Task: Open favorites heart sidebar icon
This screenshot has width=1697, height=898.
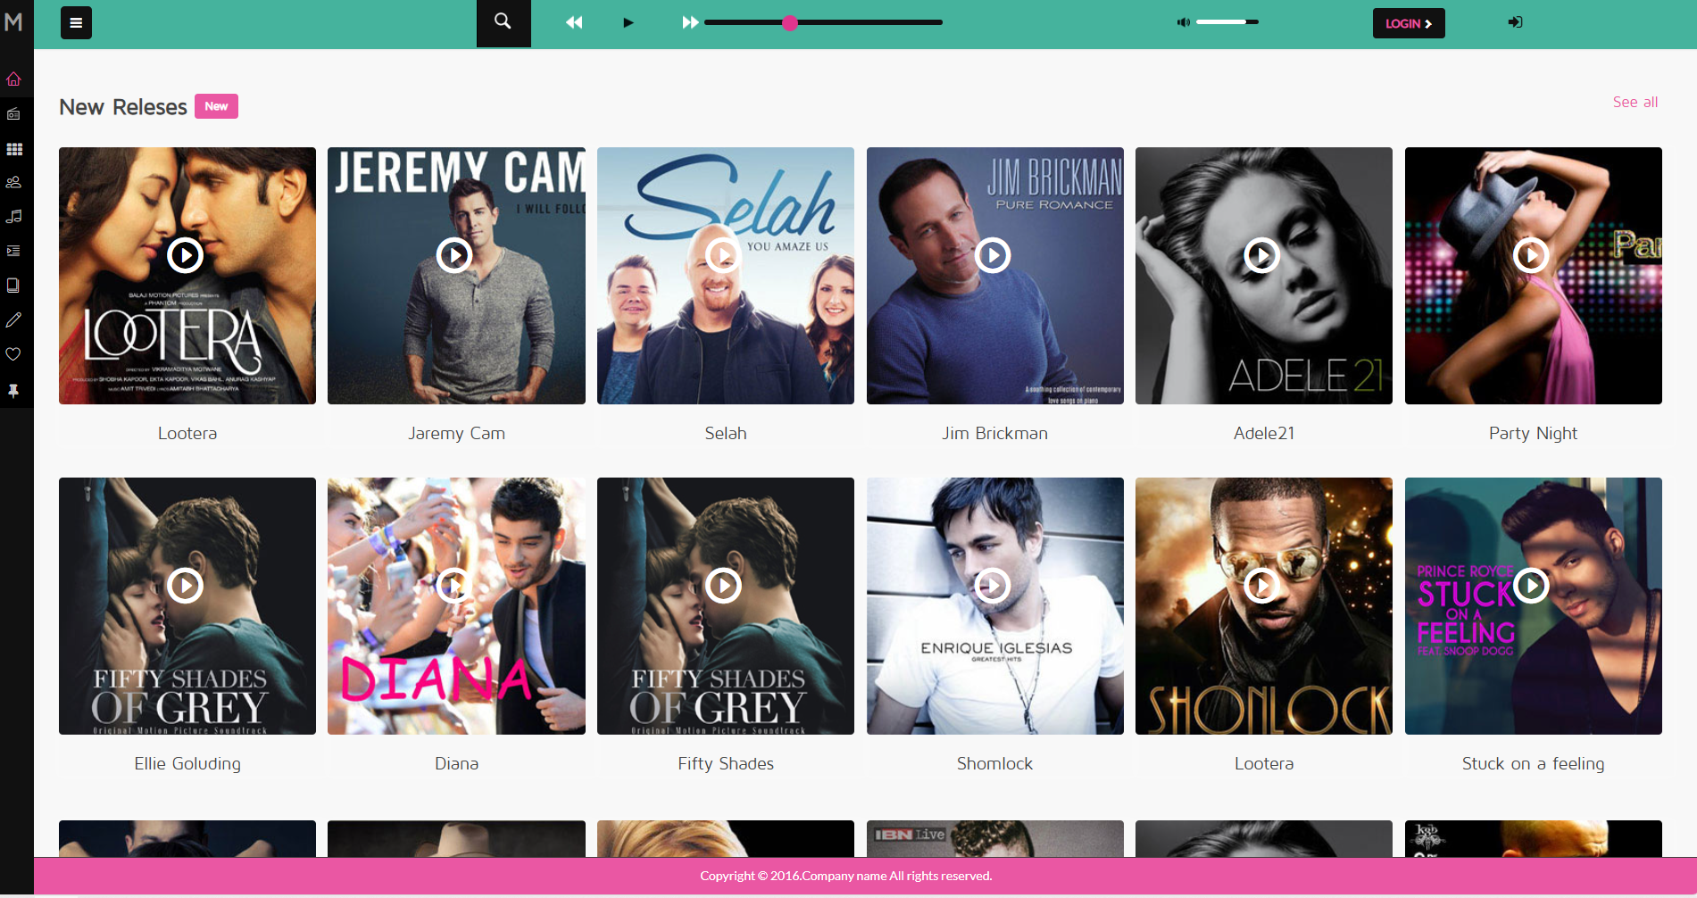Action: (13, 354)
